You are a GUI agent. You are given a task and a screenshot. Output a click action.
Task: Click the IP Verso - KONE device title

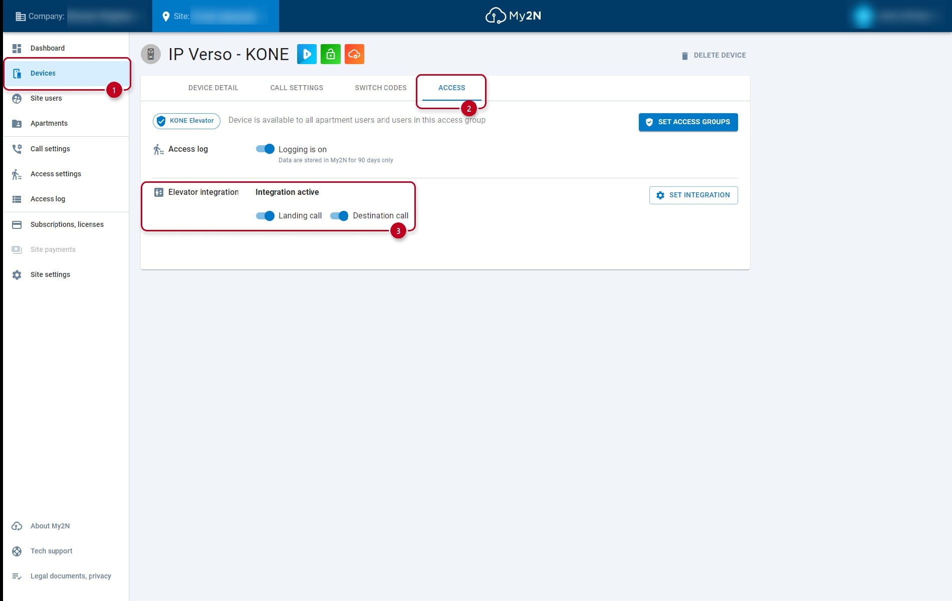[x=228, y=54]
